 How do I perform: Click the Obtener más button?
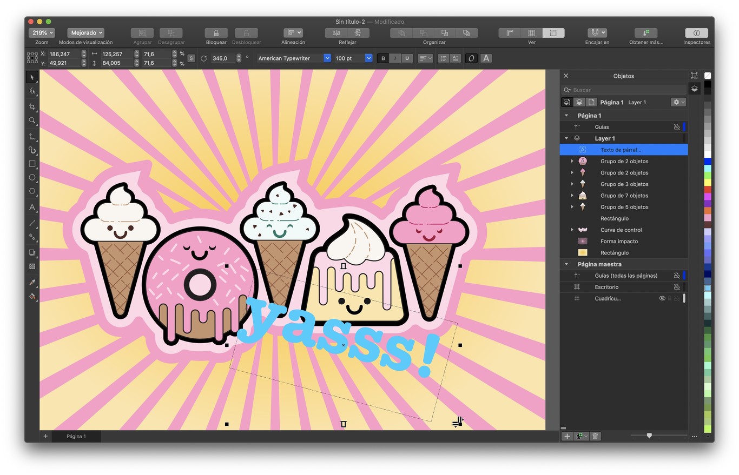[x=646, y=34]
